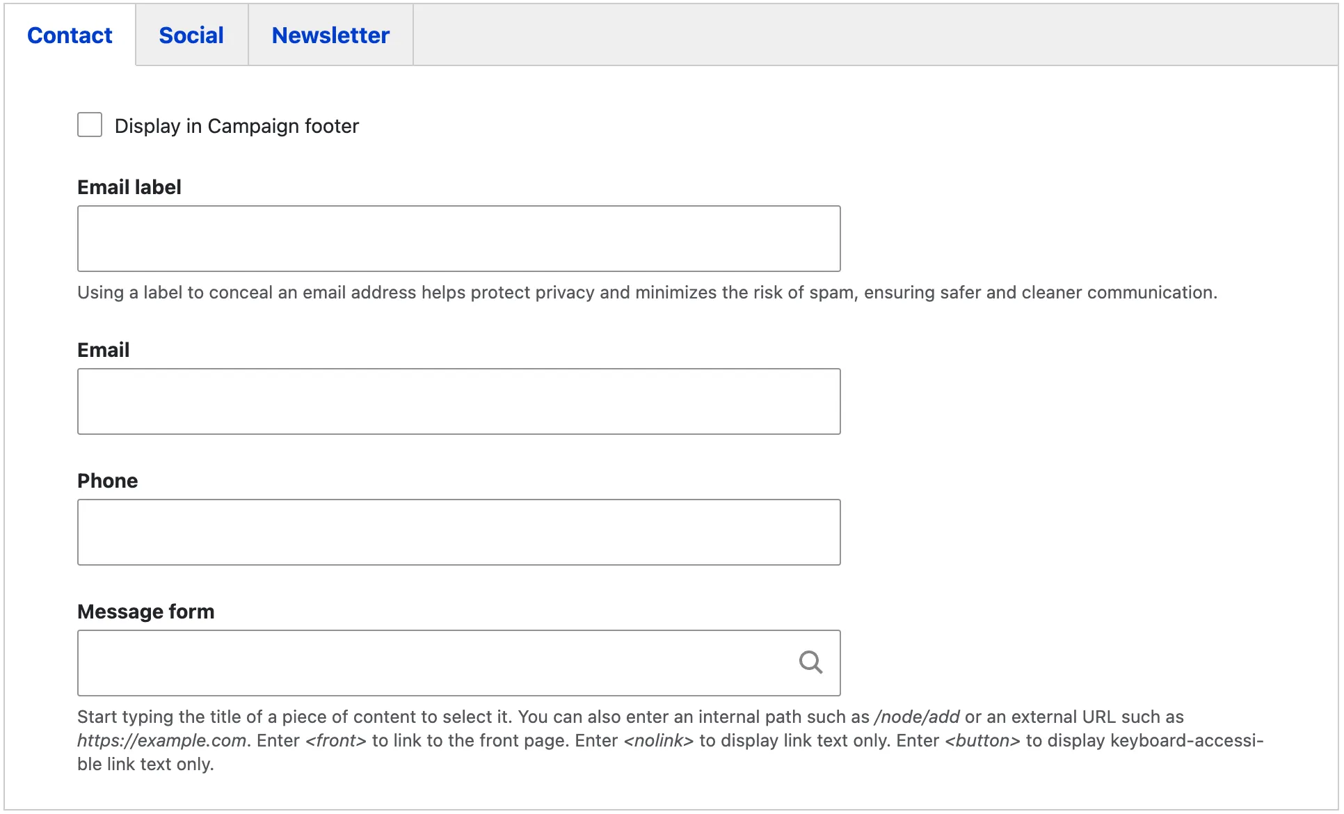Click the magnifier icon in Message form
The height and width of the screenshot is (814, 1344).
coord(810,662)
